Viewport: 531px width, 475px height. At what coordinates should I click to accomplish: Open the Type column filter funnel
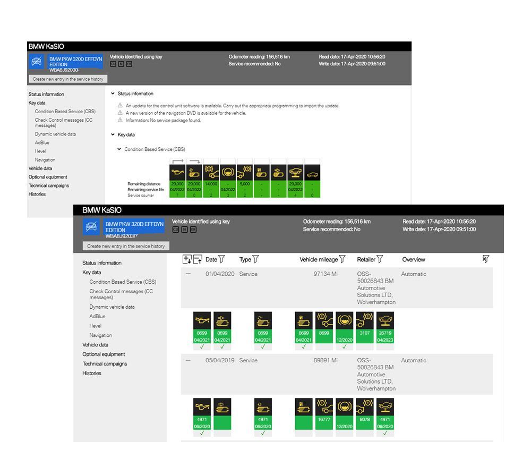(x=256, y=259)
